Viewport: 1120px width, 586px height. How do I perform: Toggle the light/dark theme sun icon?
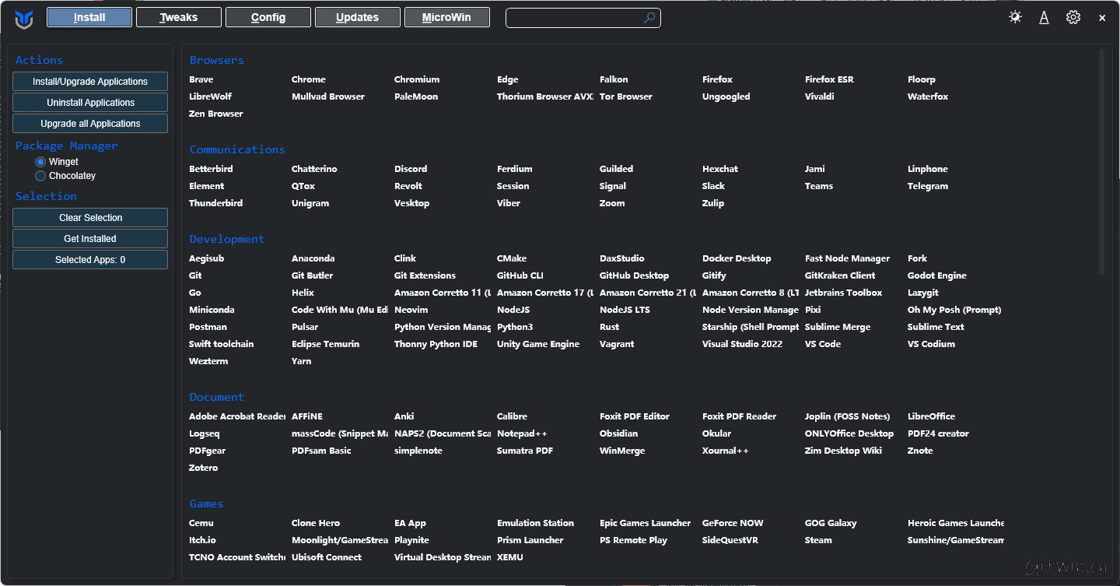click(1015, 17)
